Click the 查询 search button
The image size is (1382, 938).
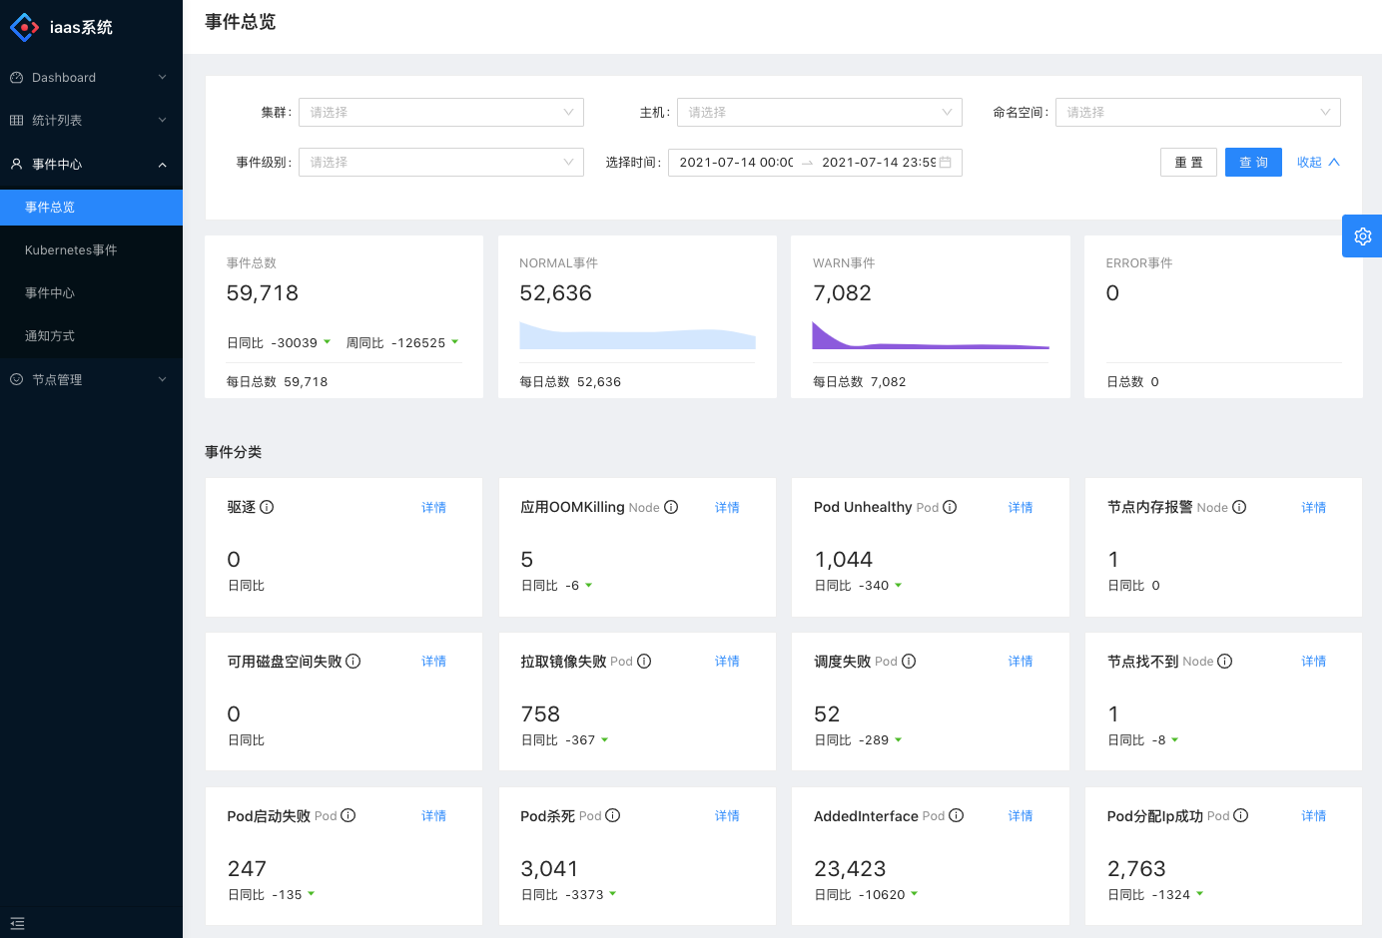click(1253, 162)
